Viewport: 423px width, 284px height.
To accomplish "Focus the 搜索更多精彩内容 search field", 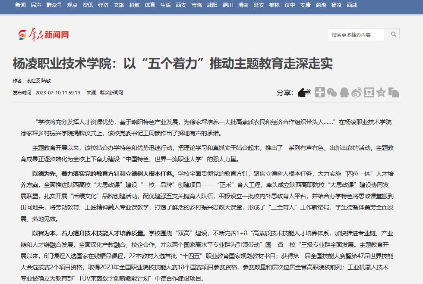I will pyautogui.click(x=356, y=34).
